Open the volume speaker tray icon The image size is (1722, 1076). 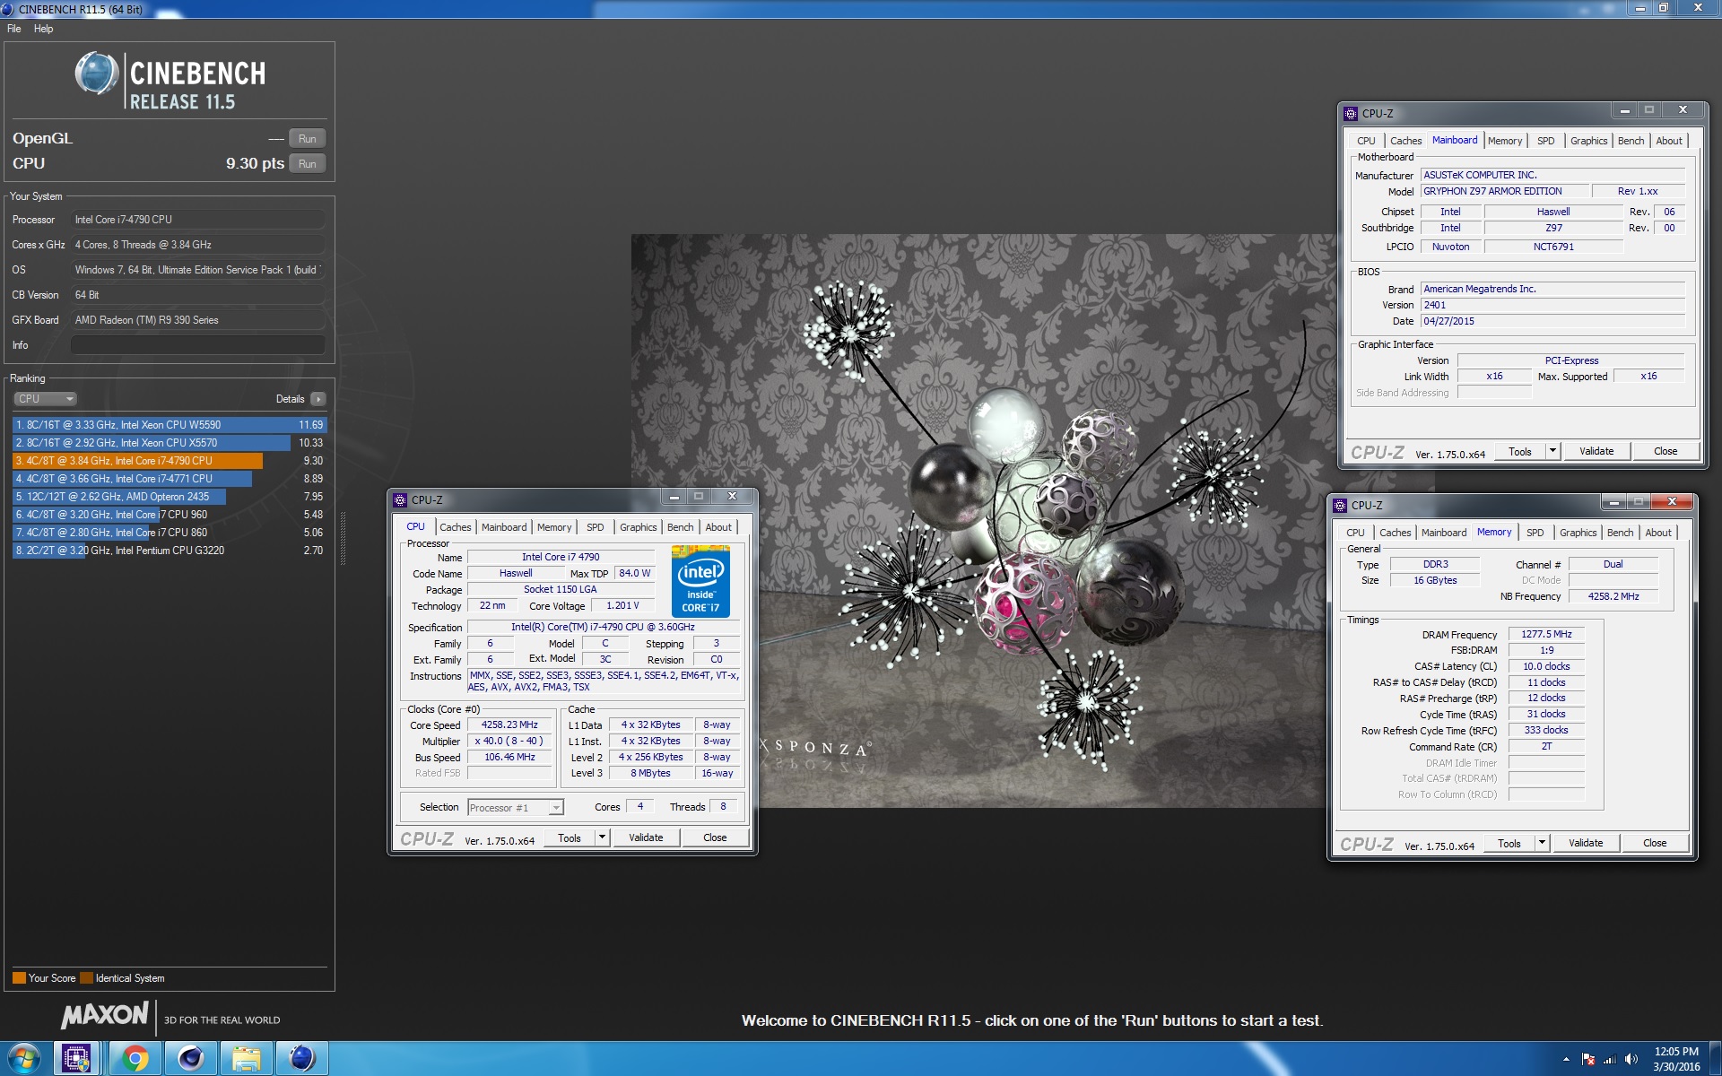pyautogui.click(x=1631, y=1060)
